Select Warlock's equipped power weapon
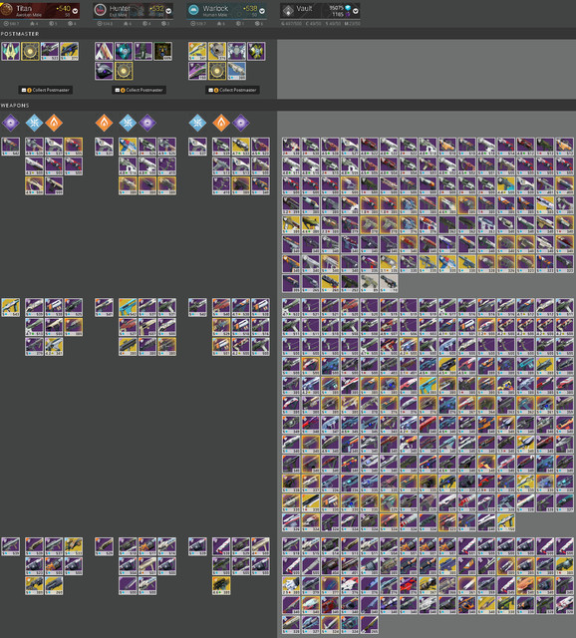The image size is (576, 638). (197, 546)
